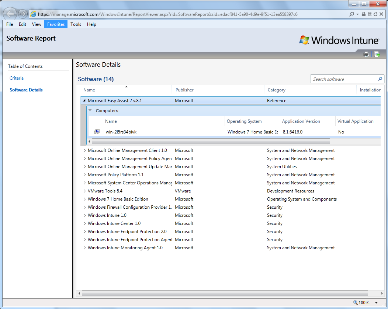Click the Operating System column header
Viewport: 388px width, 309px height.
point(244,121)
